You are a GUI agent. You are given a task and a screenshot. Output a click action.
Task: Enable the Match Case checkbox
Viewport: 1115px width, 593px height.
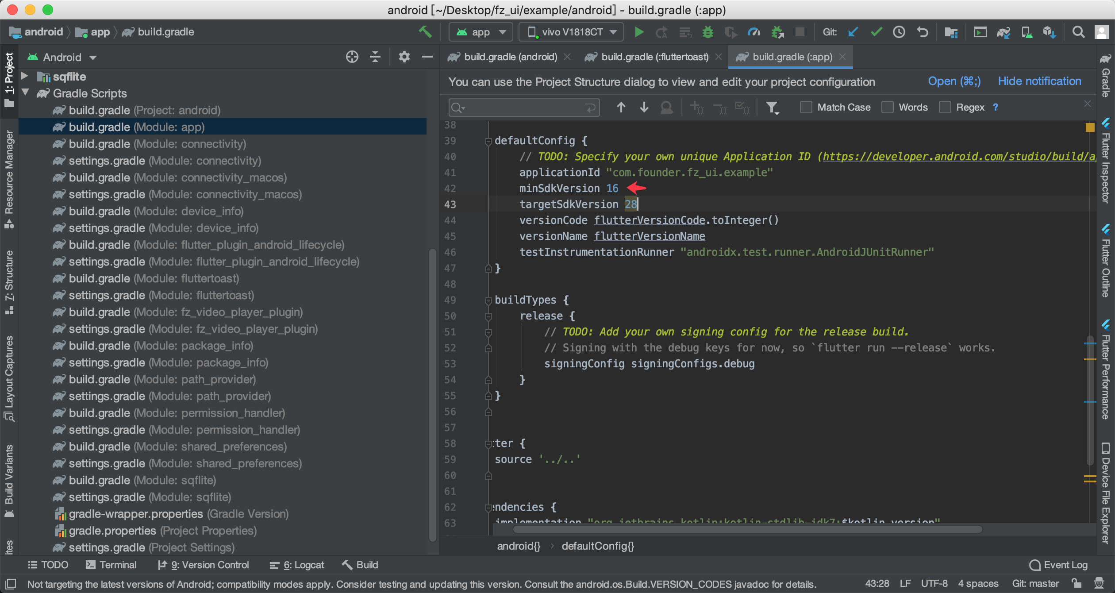pyautogui.click(x=806, y=107)
